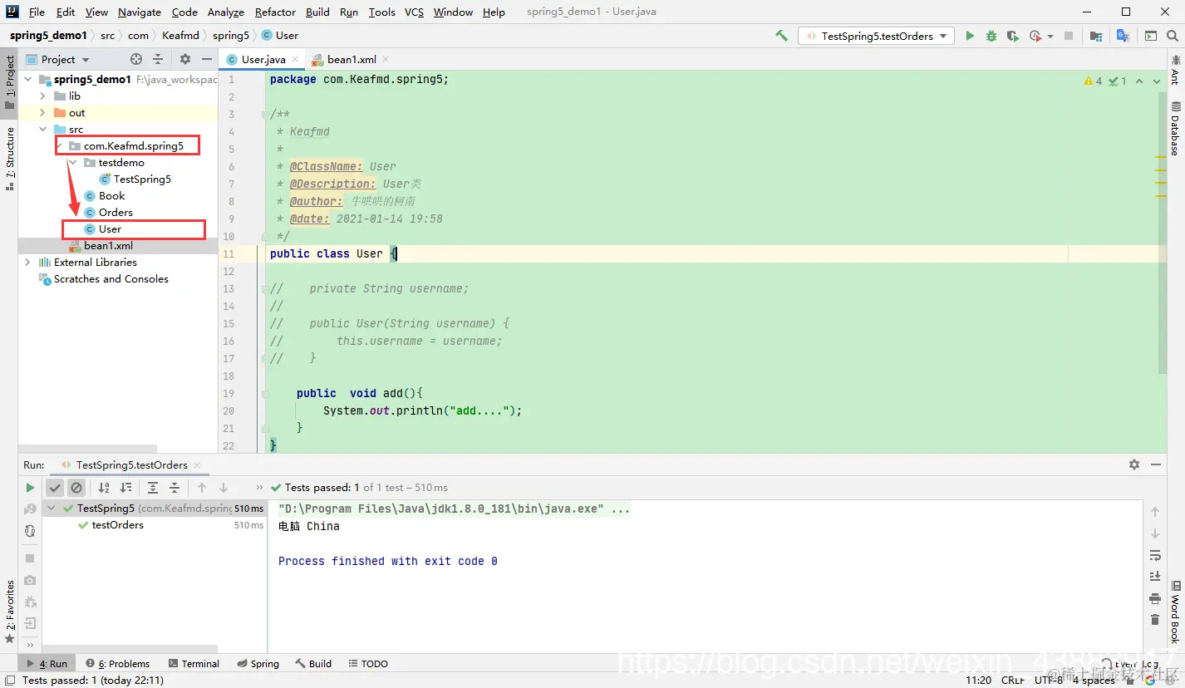The image size is (1185, 688).
Task: Open the Project Structure icon in toolbar
Action: [1096, 36]
